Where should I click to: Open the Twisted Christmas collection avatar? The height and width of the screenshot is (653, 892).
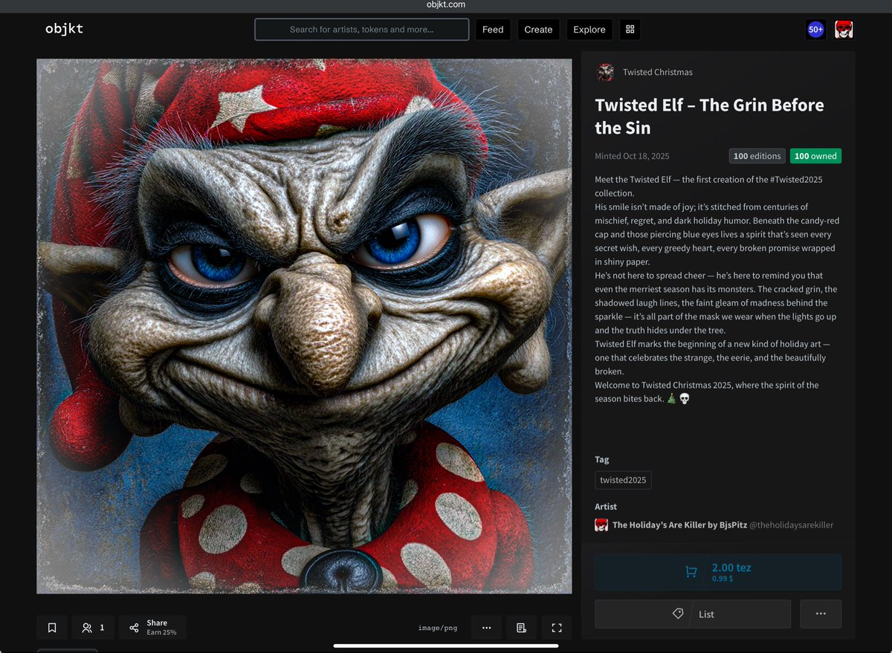click(x=605, y=72)
